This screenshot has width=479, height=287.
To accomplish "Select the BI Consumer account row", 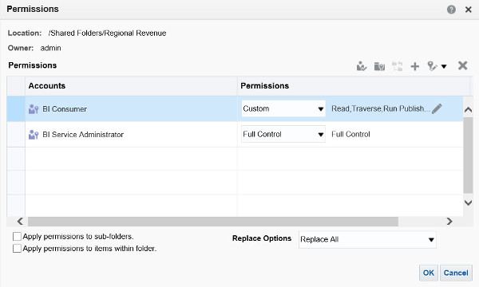I will click(236, 109).
